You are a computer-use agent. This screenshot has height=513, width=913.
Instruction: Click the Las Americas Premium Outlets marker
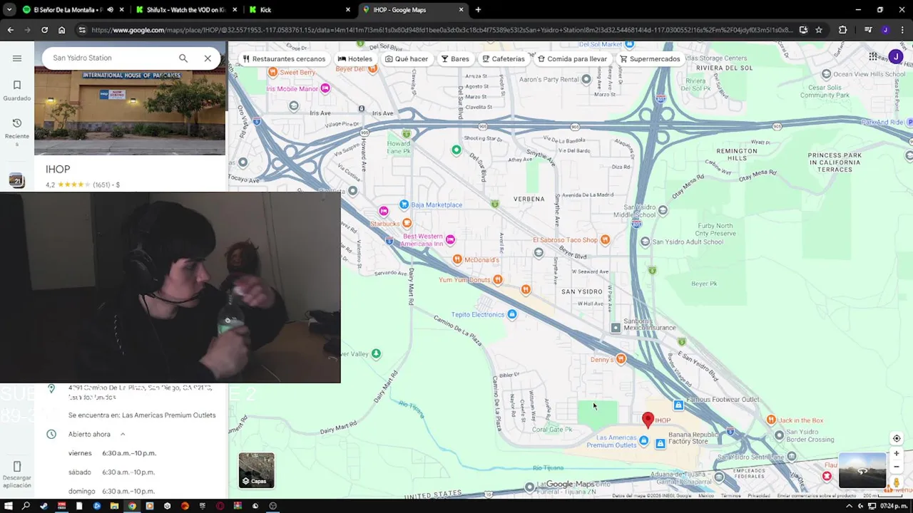644,441
